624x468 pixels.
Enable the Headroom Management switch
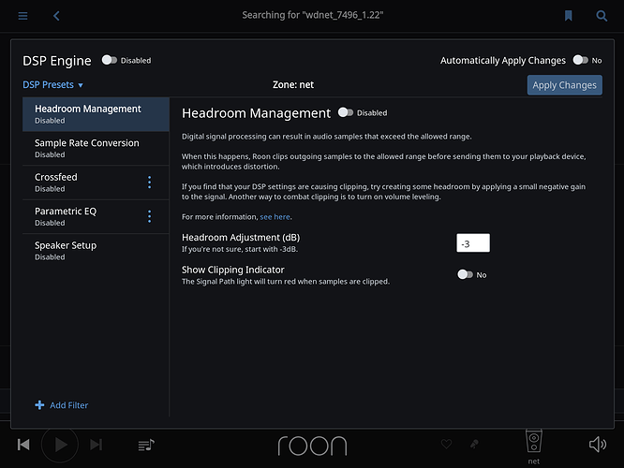(x=346, y=112)
